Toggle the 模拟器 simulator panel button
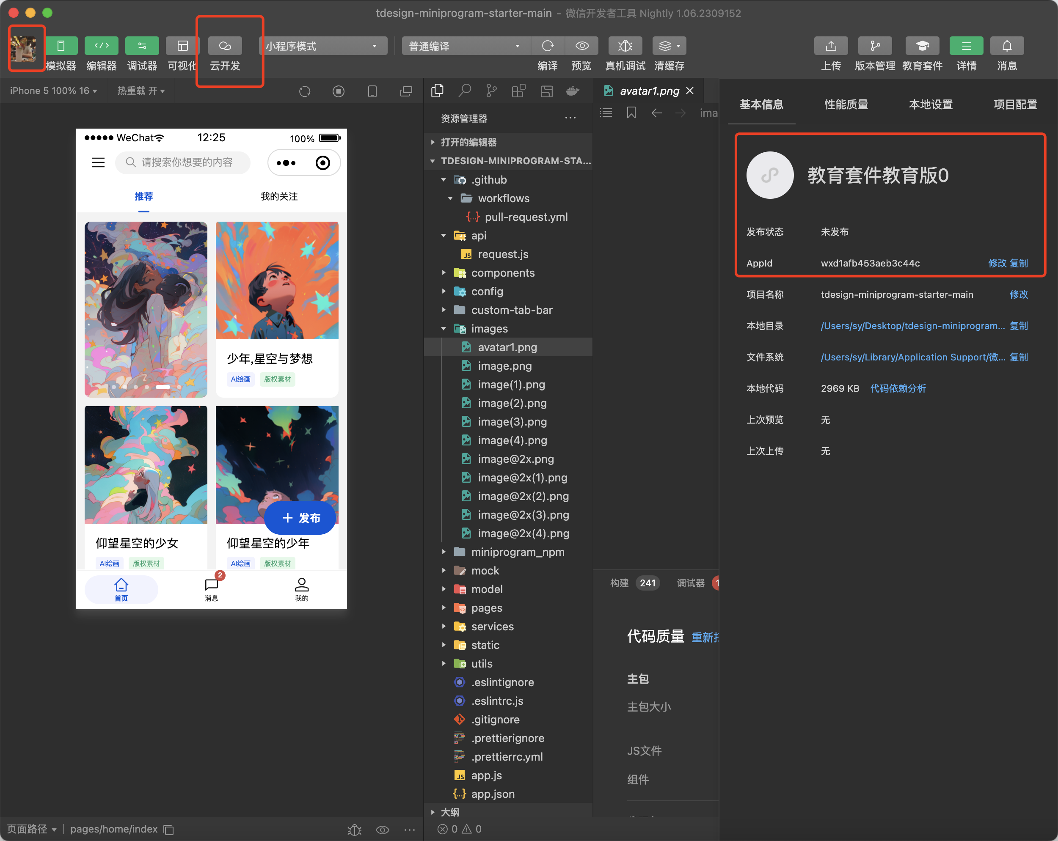The width and height of the screenshot is (1058, 841). [x=61, y=46]
